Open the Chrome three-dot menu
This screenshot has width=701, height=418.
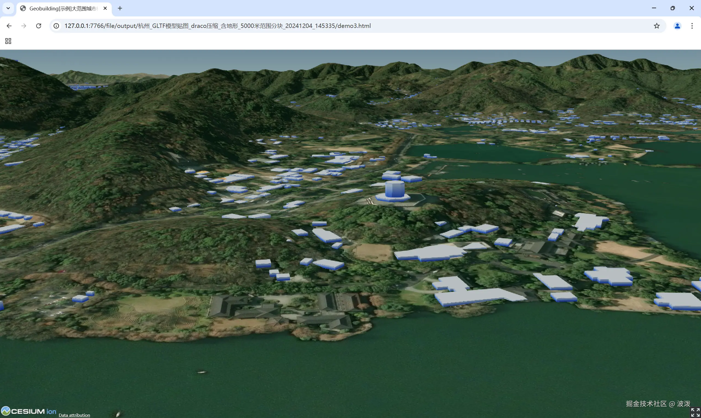coord(692,26)
